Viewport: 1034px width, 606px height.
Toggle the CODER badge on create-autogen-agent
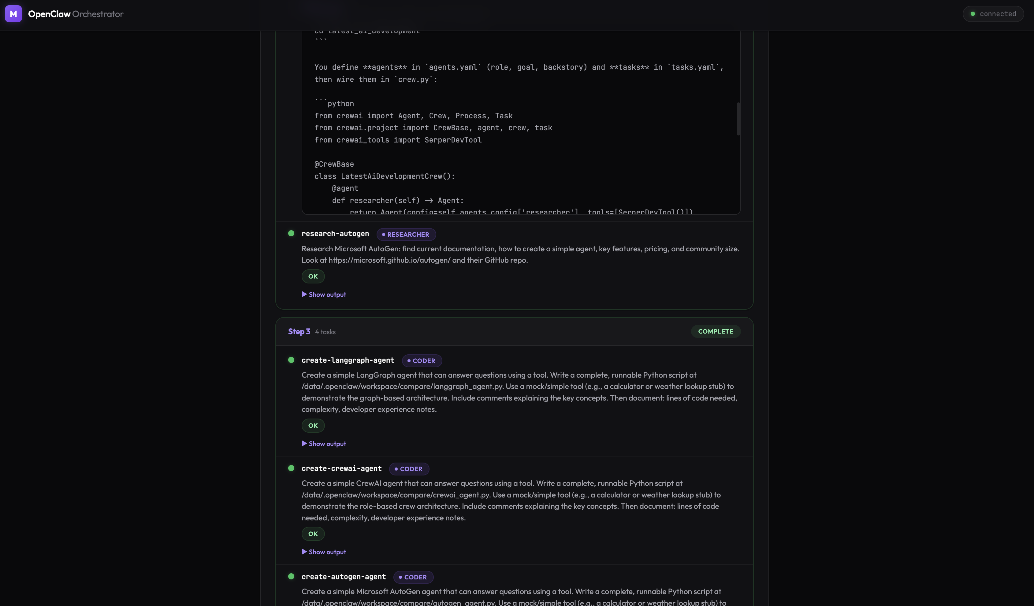pyautogui.click(x=413, y=577)
